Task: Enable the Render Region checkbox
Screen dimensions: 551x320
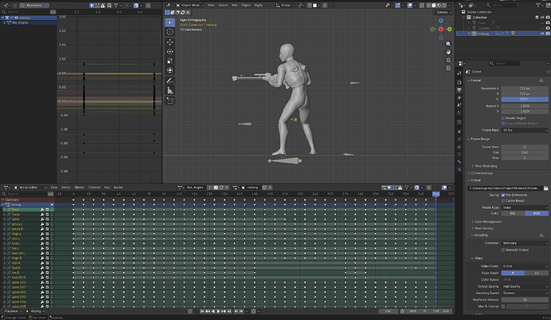Action: [x=503, y=118]
